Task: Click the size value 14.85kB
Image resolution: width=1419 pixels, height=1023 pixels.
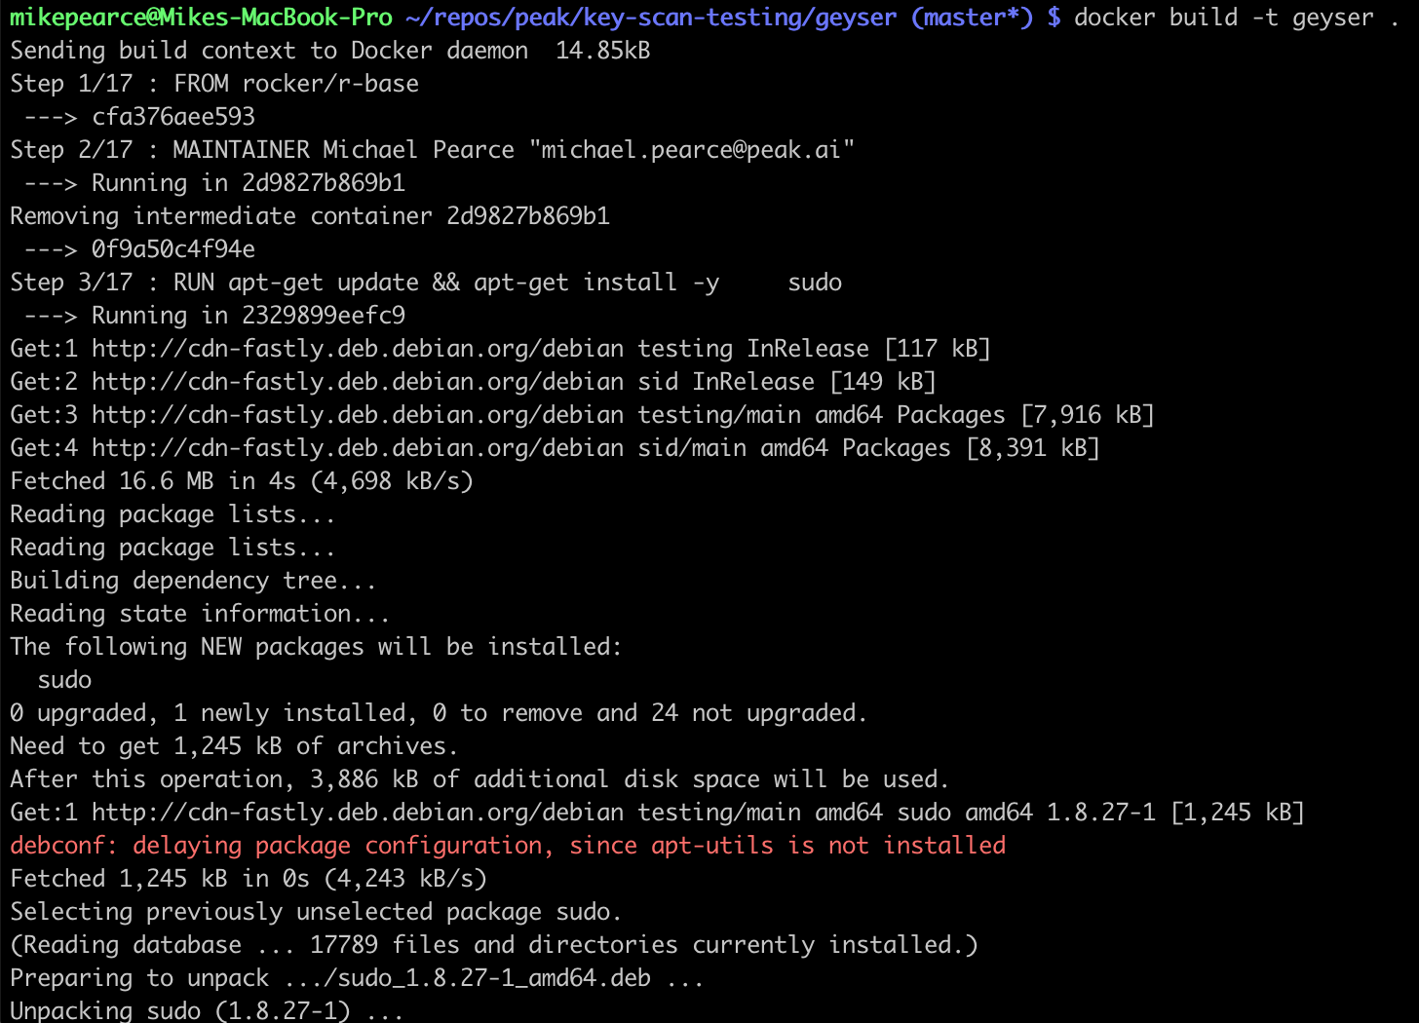Action: tap(603, 51)
